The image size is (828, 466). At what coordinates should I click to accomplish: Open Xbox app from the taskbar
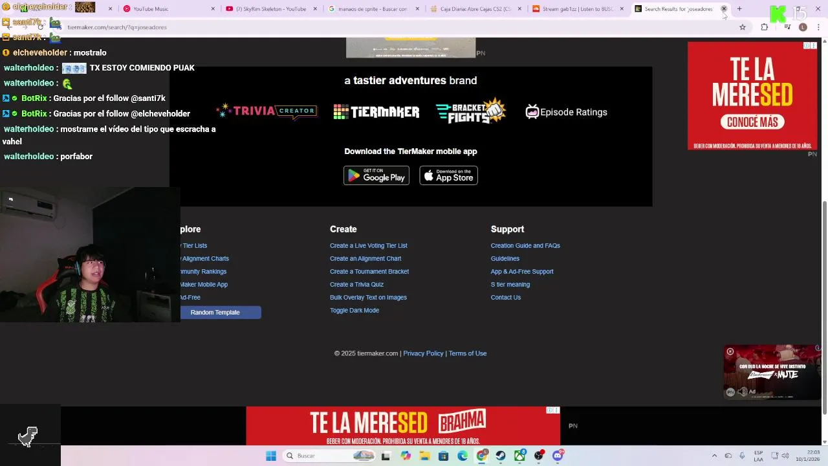tap(519, 456)
